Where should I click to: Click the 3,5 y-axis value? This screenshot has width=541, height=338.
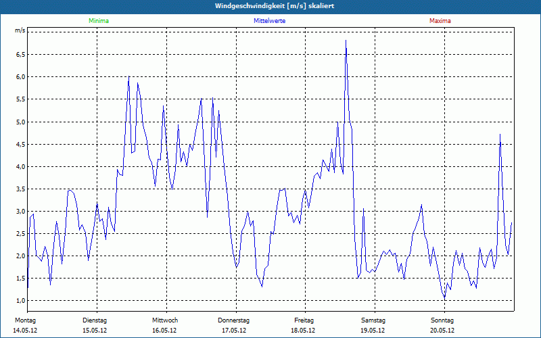click(x=21, y=189)
